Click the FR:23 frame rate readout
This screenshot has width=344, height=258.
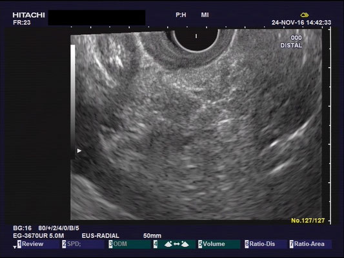22,23
